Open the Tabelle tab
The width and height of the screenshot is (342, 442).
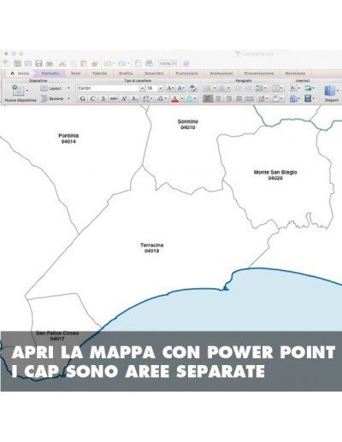click(x=99, y=74)
